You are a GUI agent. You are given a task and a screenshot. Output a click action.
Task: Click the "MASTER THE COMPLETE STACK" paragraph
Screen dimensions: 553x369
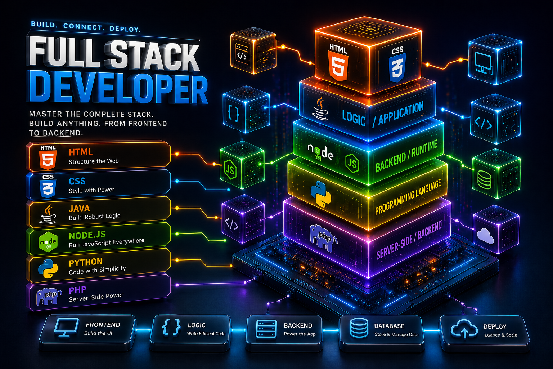(x=98, y=124)
